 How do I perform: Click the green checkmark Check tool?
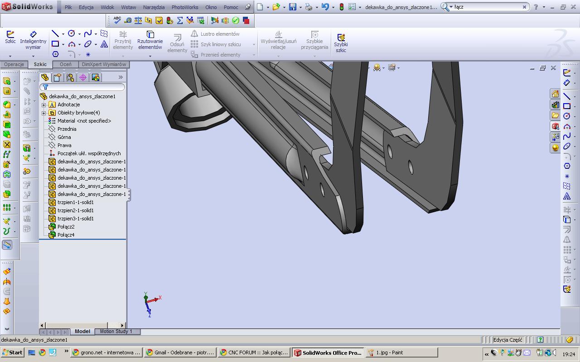point(236,20)
